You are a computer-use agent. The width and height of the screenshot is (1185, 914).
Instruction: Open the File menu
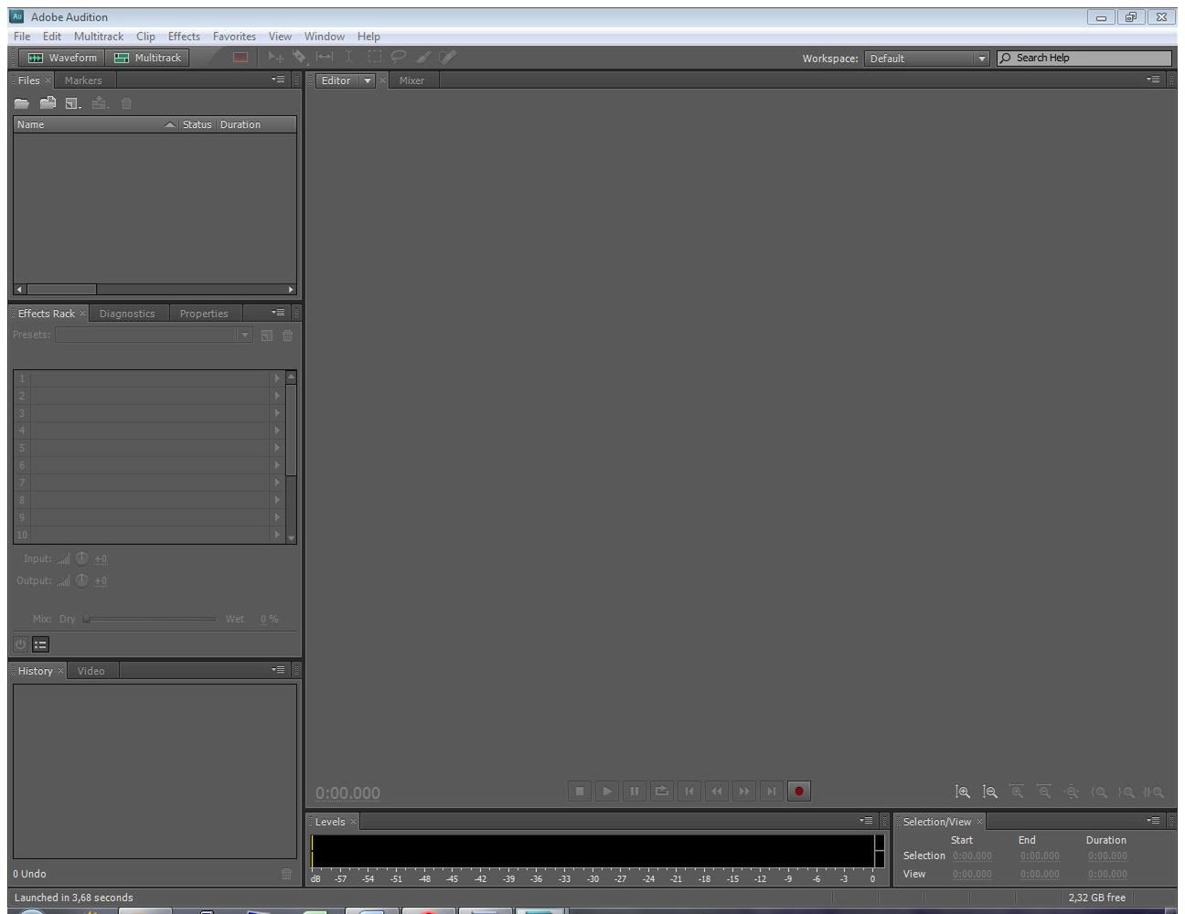click(22, 37)
